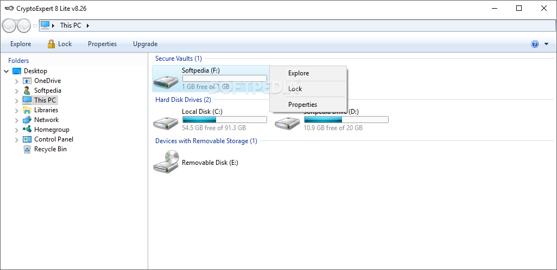Click the Folders pane header
The image size is (557, 270).
[18, 61]
